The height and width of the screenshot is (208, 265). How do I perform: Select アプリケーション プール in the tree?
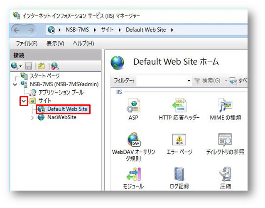[61, 92]
